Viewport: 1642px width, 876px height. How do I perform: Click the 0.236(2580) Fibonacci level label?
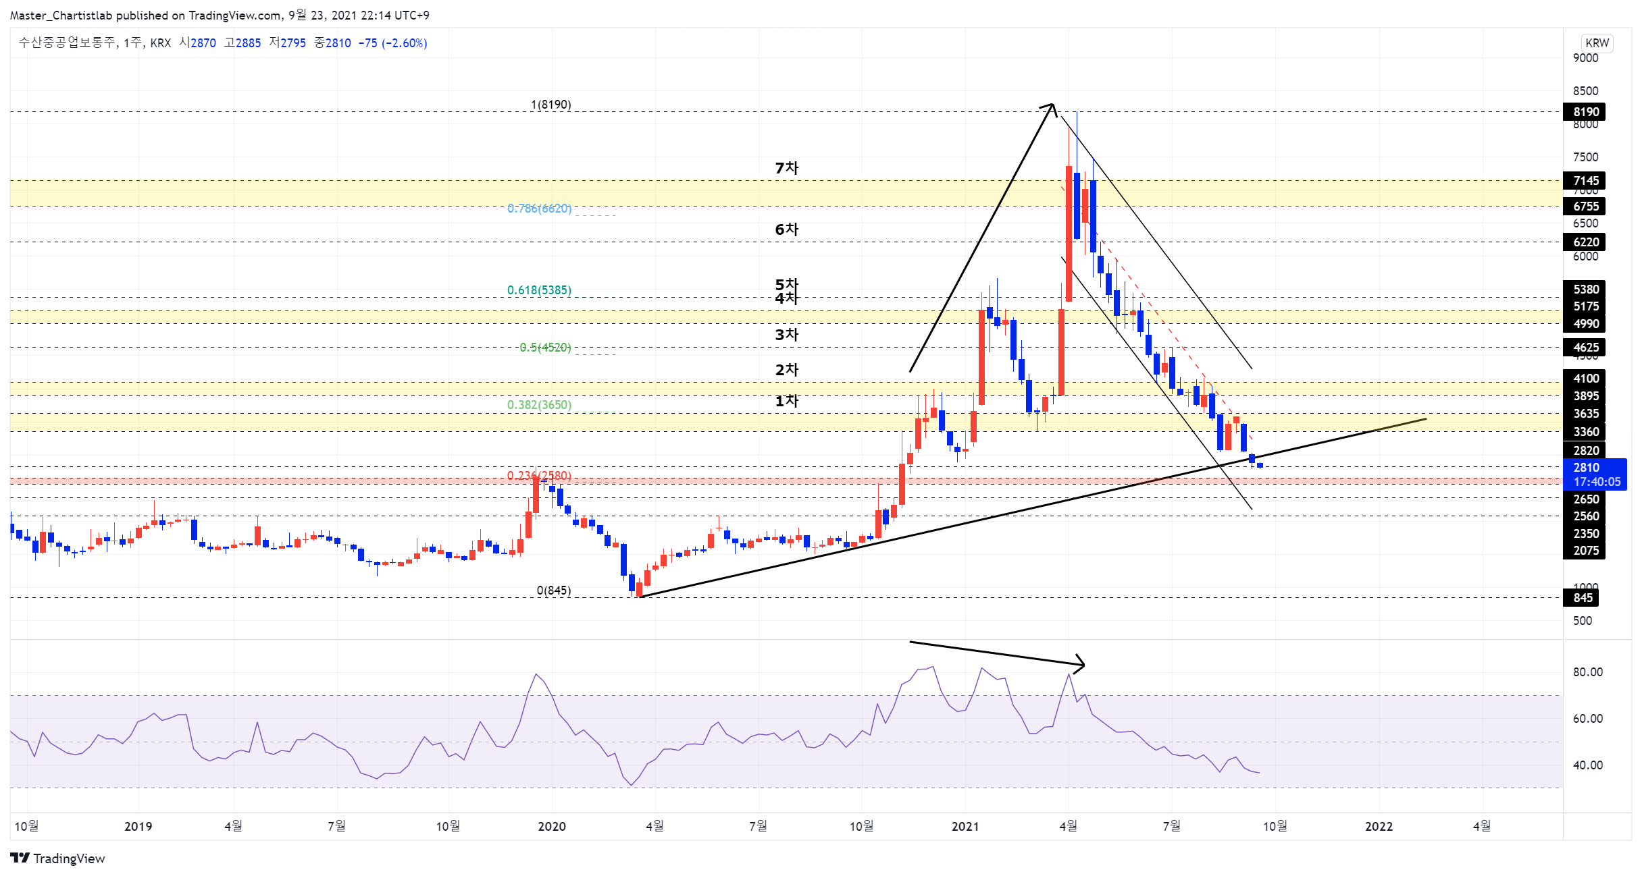pyautogui.click(x=540, y=476)
